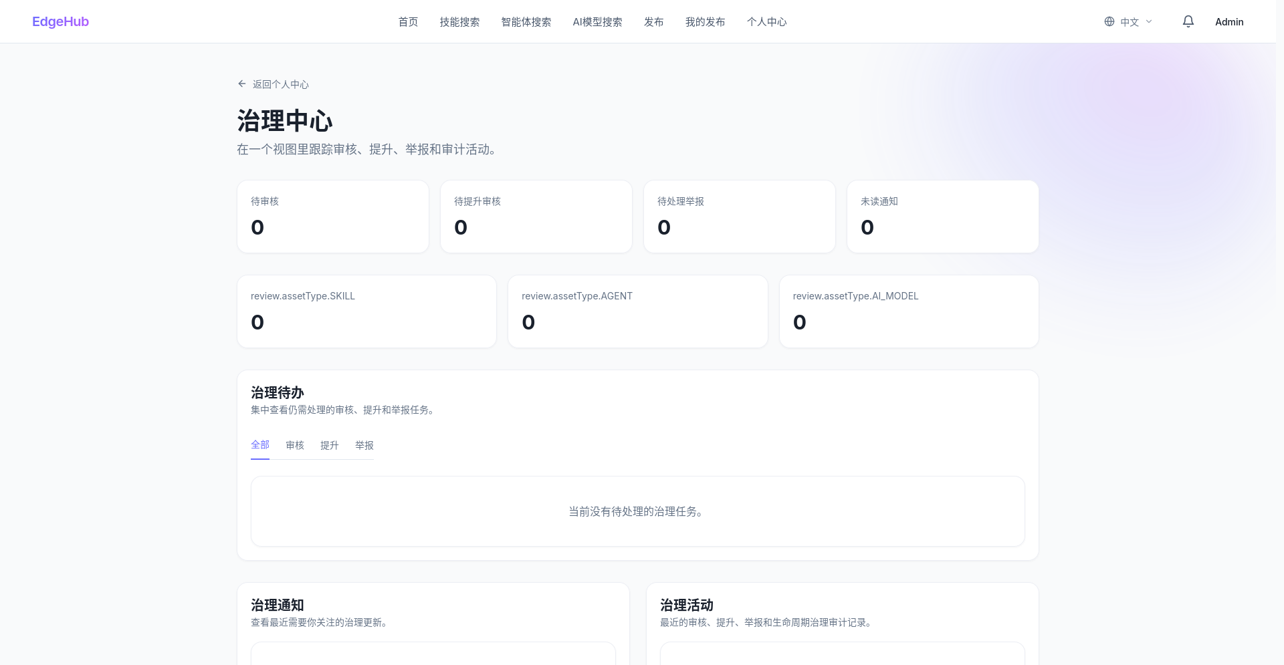Click the 待提升审核 stat card
Screen dimensions: 1284x665
click(x=536, y=217)
